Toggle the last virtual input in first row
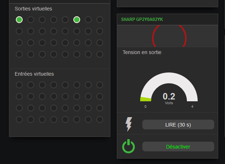The height and width of the screenshot is (164, 225). 100,85
